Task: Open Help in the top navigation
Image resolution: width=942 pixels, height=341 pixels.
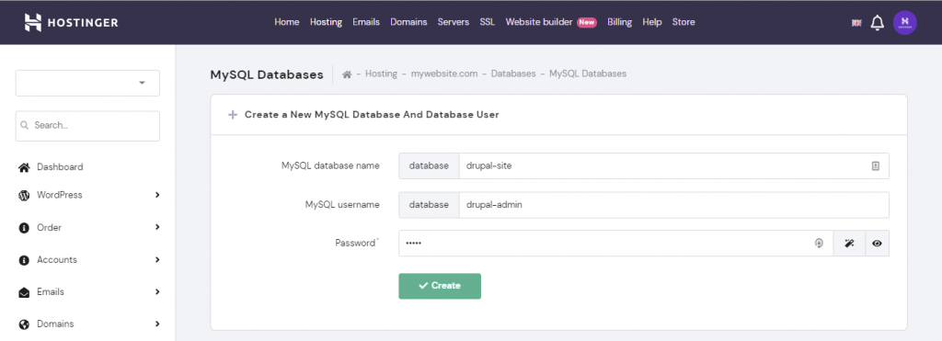Action: tap(652, 22)
